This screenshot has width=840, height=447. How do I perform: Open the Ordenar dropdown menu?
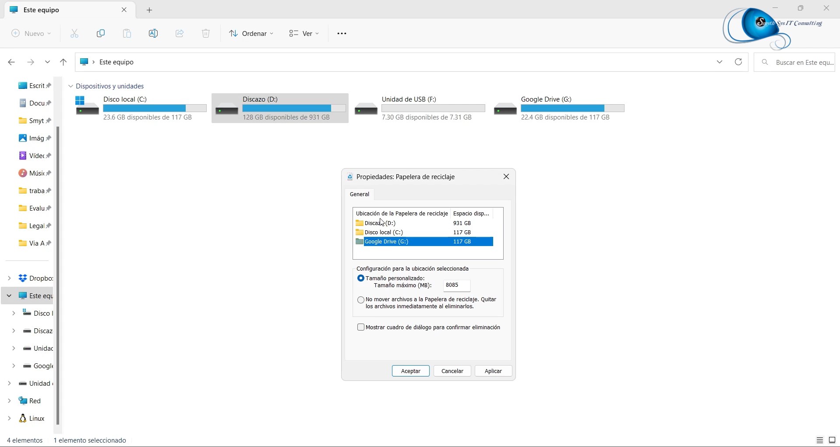[x=251, y=34]
